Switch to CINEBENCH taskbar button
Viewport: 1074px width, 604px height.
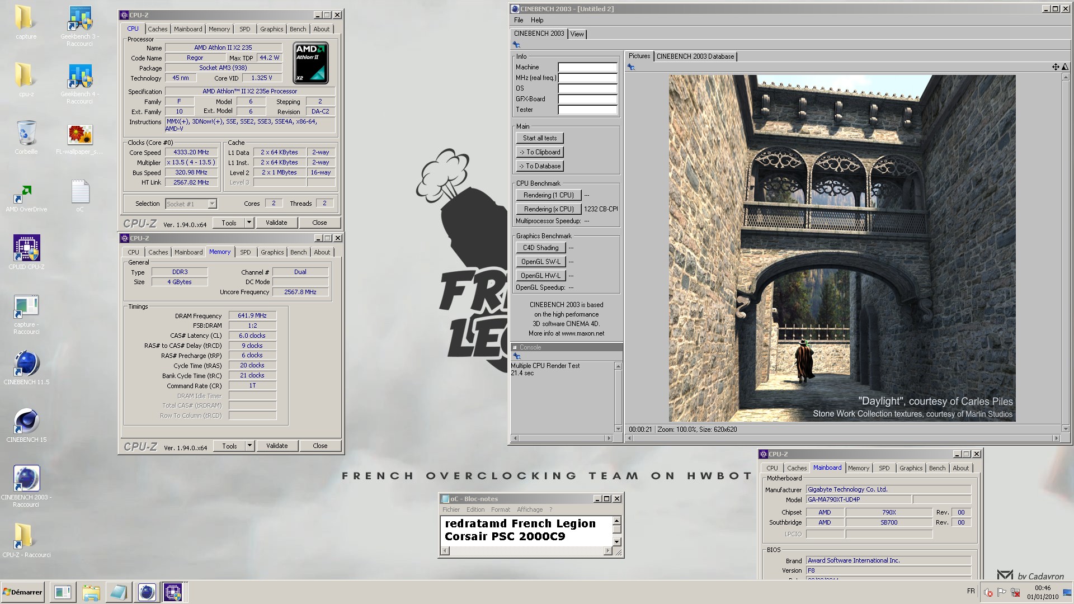coord(147,592)
